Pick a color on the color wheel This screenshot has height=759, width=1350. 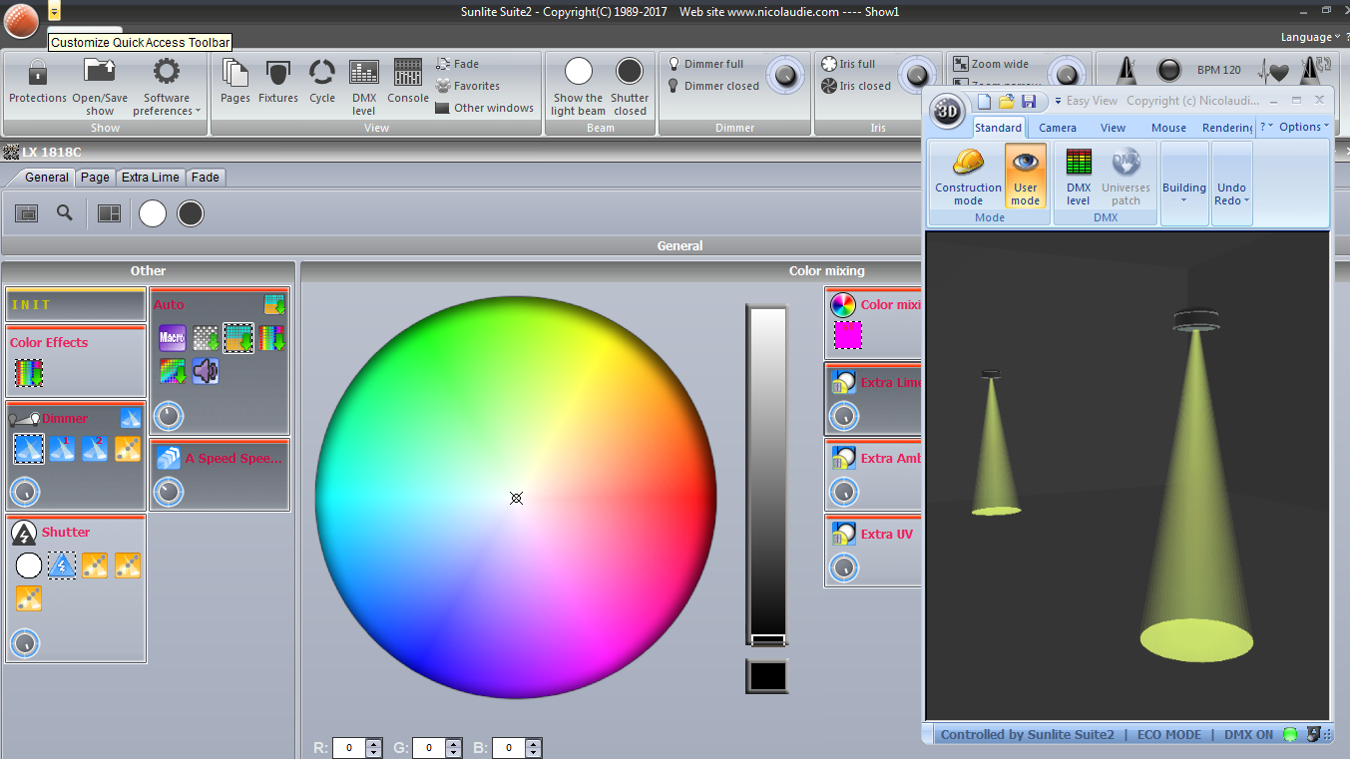[516, 498]
